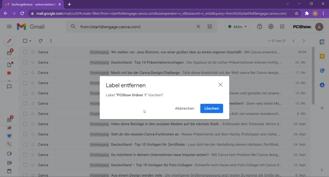Viewport: 329px width, 177px height.
Task: Open the select-all dropdown arrow
Action: [30, 41]
